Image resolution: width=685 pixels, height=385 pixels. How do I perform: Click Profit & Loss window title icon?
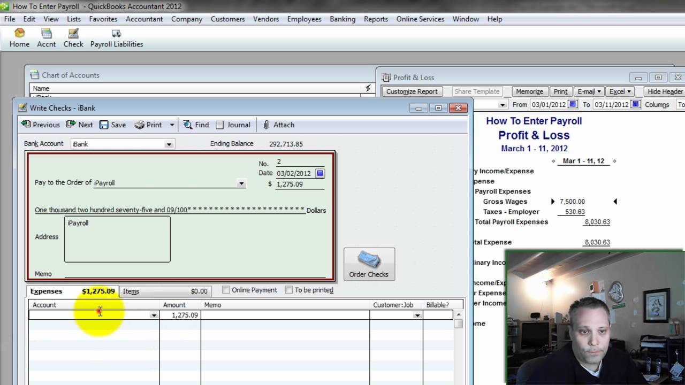pos(386,78)
